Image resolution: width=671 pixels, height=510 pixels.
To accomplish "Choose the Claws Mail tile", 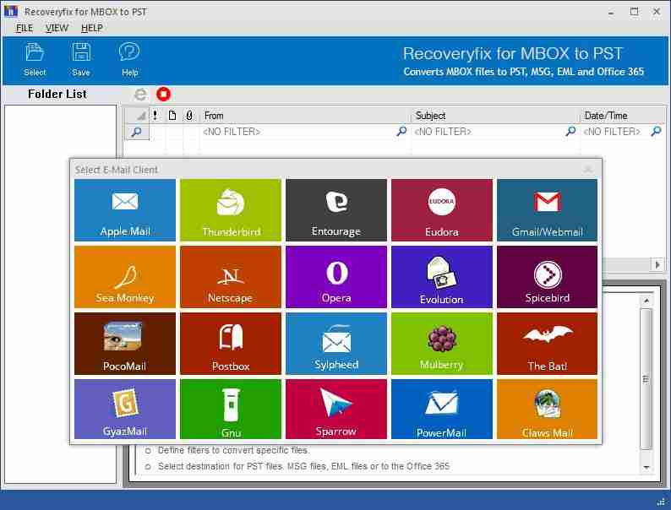I will [547, 410].
